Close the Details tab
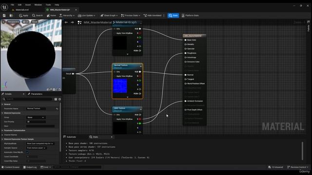The width and height of the screenshot is (312, 175). click(24, 94)
